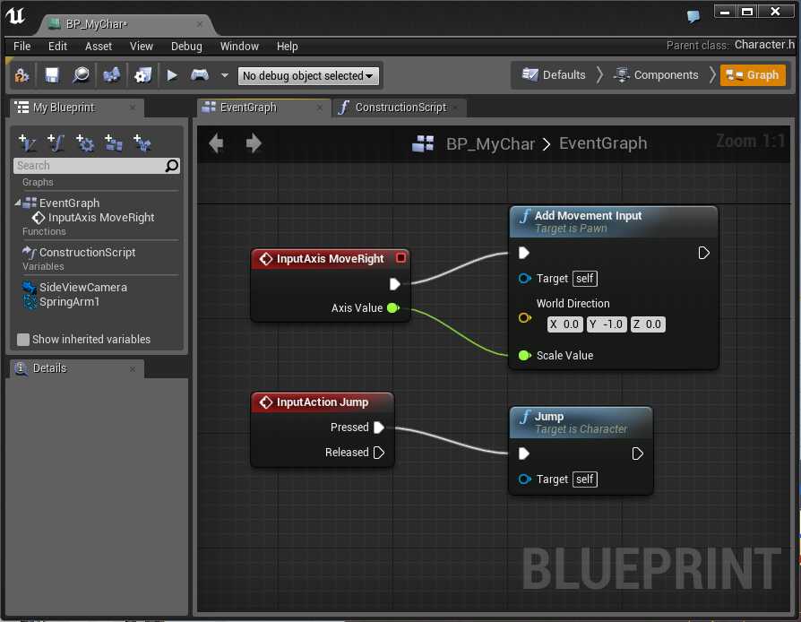Open the Help menu
Viewport: 801px width, 622px height.
tap(287, 46)
